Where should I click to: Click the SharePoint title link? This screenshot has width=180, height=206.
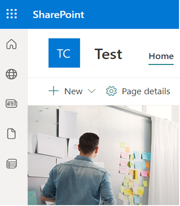59,15
